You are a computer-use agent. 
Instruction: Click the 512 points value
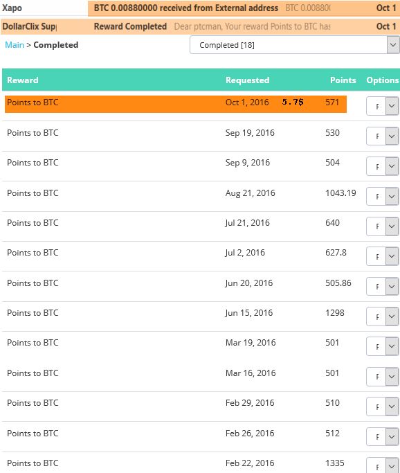(332, 434)
